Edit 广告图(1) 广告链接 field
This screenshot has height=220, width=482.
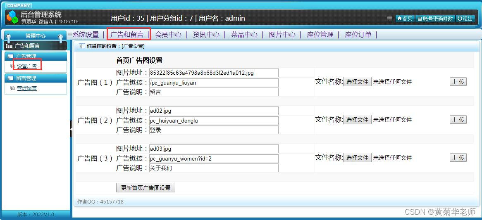(214, 83)
